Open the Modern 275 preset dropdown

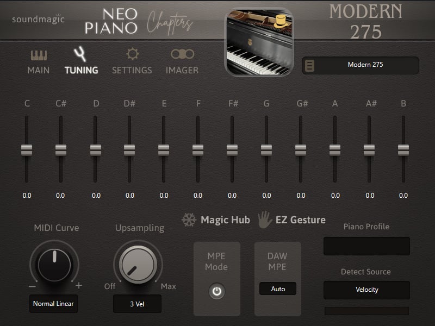[x=361, y=65]
